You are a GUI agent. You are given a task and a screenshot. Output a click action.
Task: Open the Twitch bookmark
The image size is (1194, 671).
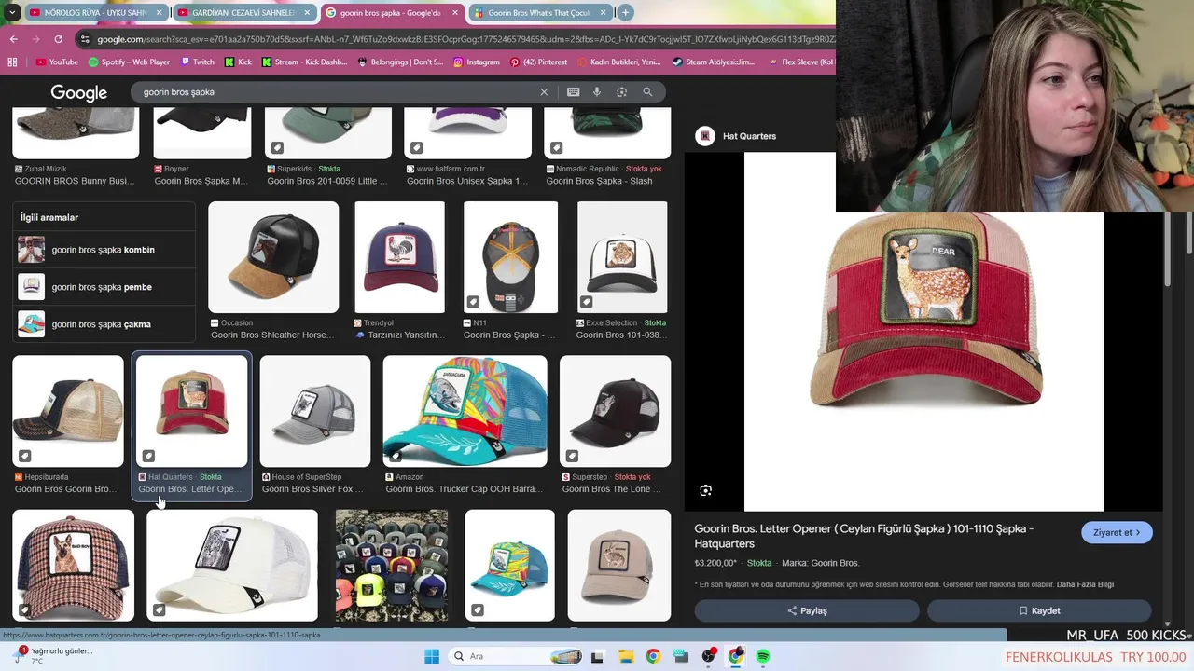click(x=197, y=62)
